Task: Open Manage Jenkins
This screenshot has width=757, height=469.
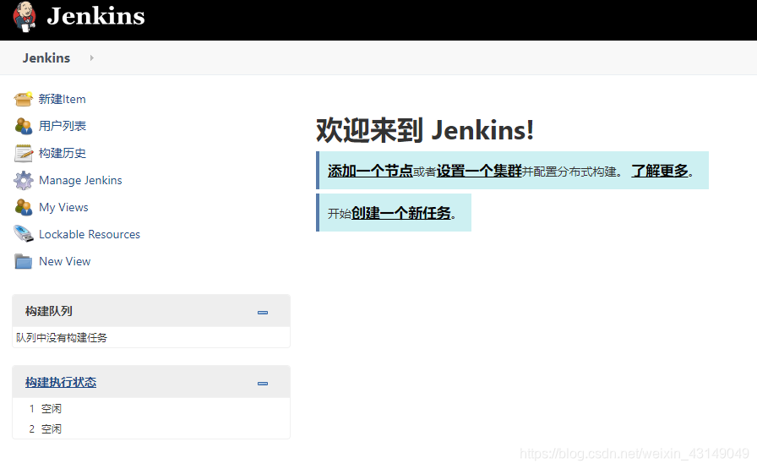Action: 80,180
